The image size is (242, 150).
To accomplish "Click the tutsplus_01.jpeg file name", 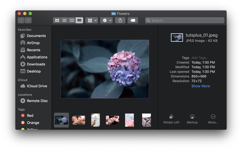I will [202, 35].
